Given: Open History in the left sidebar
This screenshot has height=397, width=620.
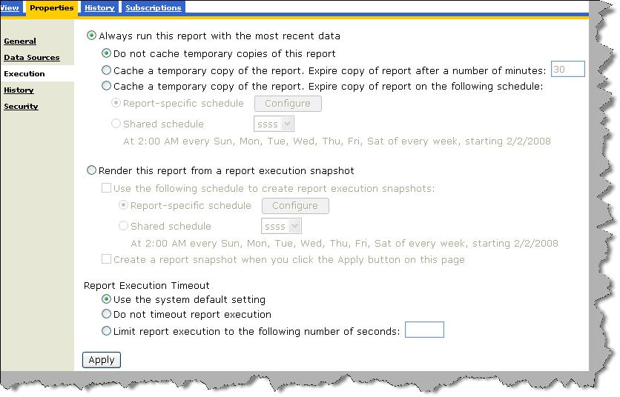Looking at the screenshot, I should 19,90.
